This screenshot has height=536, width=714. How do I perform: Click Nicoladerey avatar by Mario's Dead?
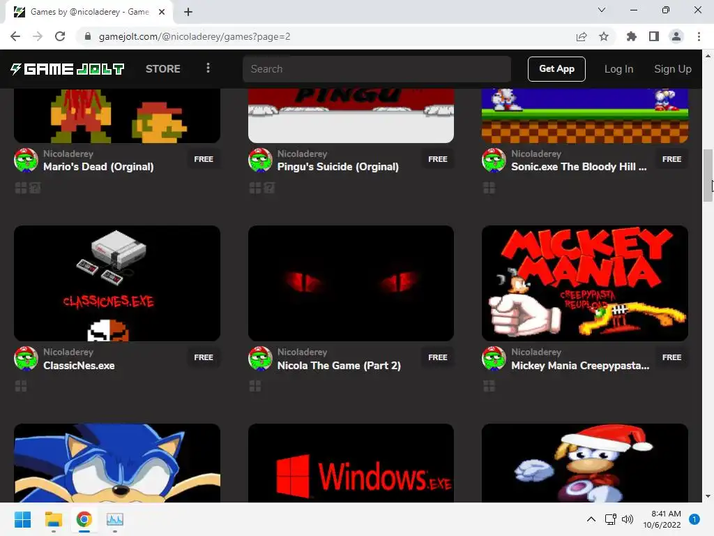click(x=26, y=160)
